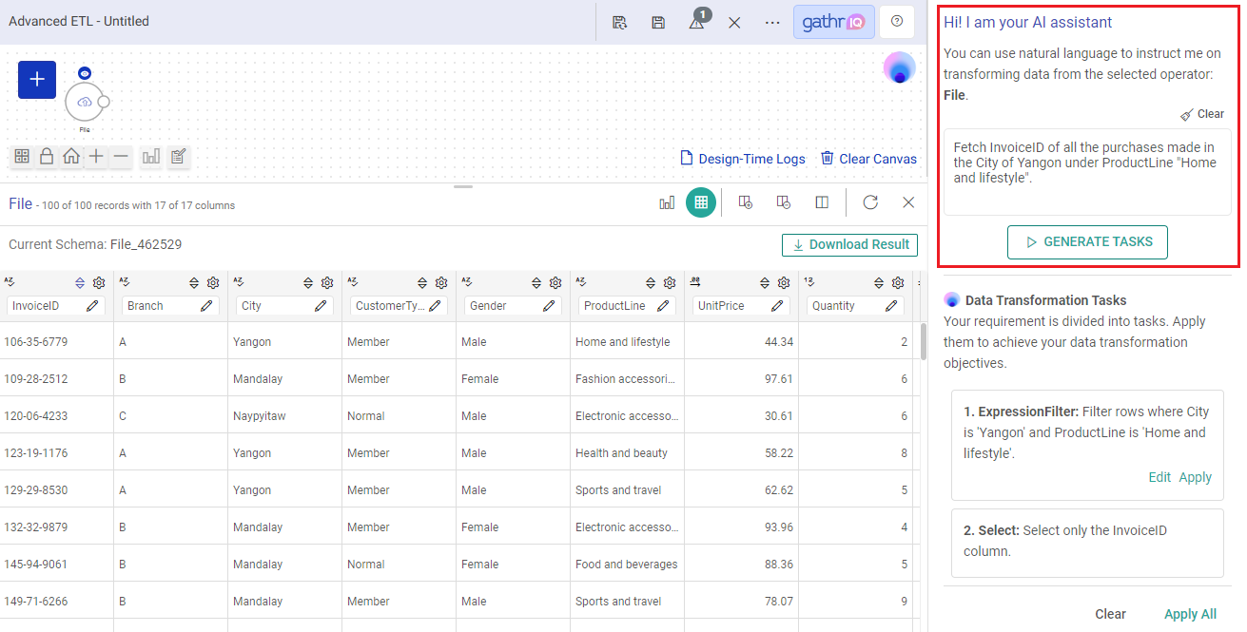
Task: Toggle the gathr IQ assistant button
Action: [x=833, y=22]
